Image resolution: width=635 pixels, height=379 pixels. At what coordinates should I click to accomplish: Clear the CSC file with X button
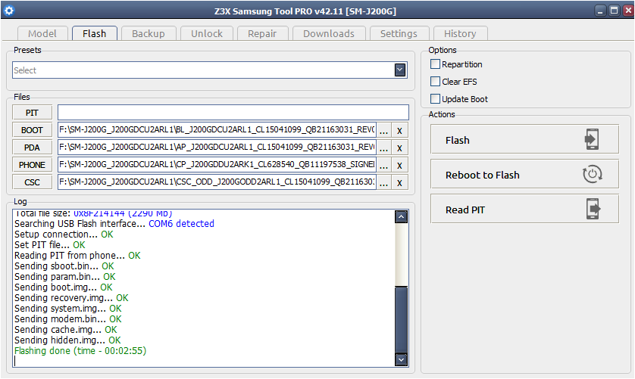tap(399, 182)
